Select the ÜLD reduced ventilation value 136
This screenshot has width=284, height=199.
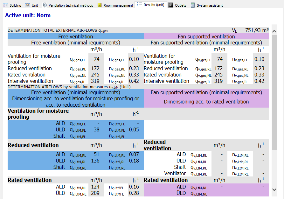pos(95,161)
